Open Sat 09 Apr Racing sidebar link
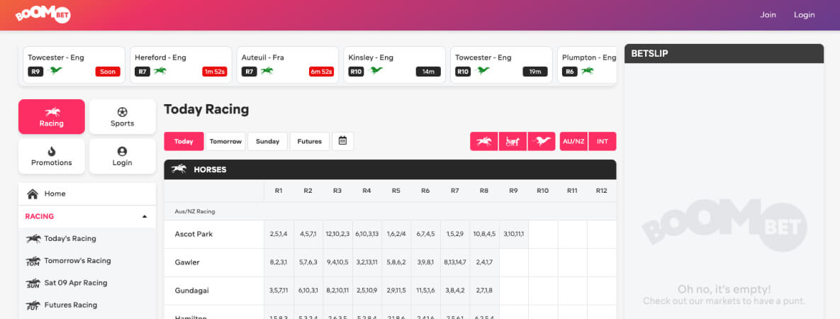 point(86,283)
